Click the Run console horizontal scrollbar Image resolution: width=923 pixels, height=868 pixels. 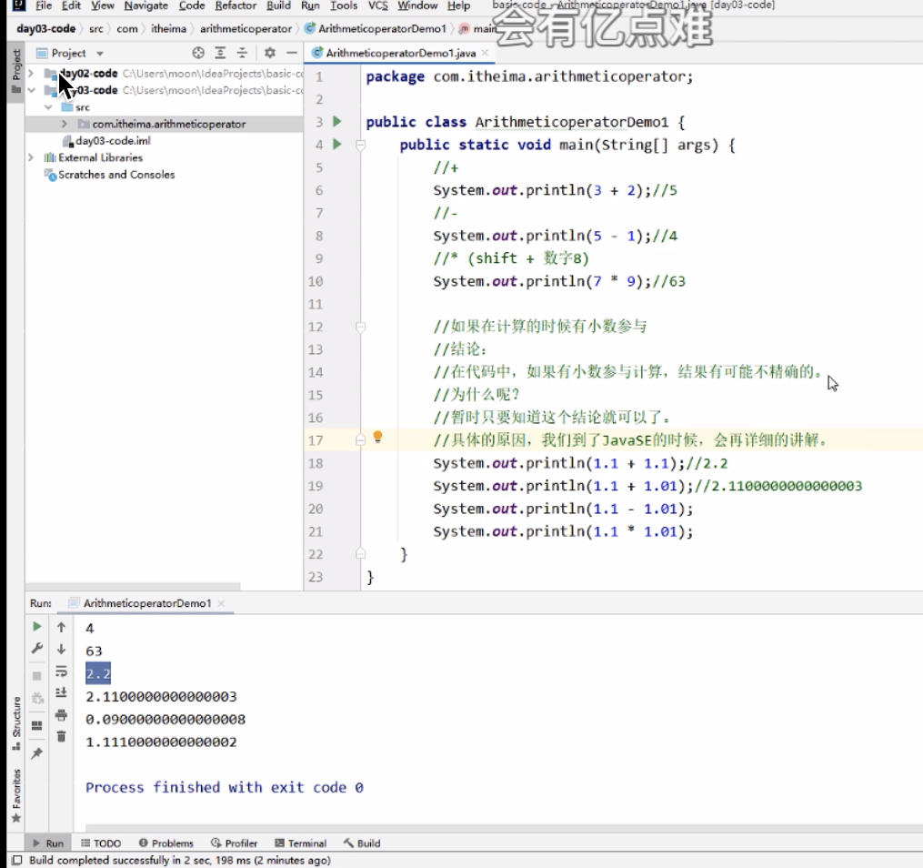tap(504, 829)
